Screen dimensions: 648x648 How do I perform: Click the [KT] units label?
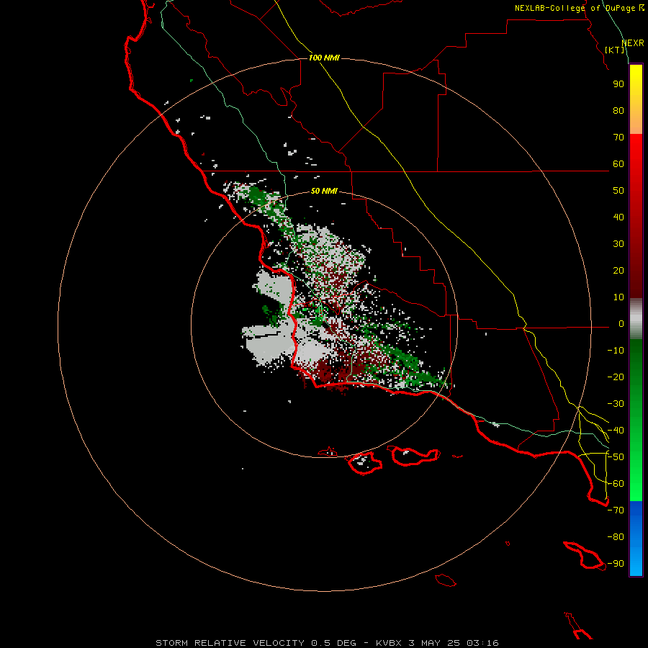tap(615, 50)
